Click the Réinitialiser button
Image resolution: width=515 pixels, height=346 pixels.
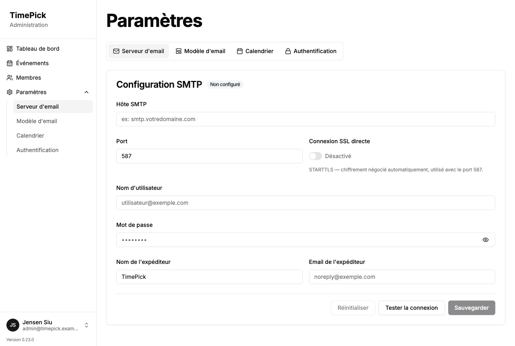pyautogui.click(x=353, y=308)
